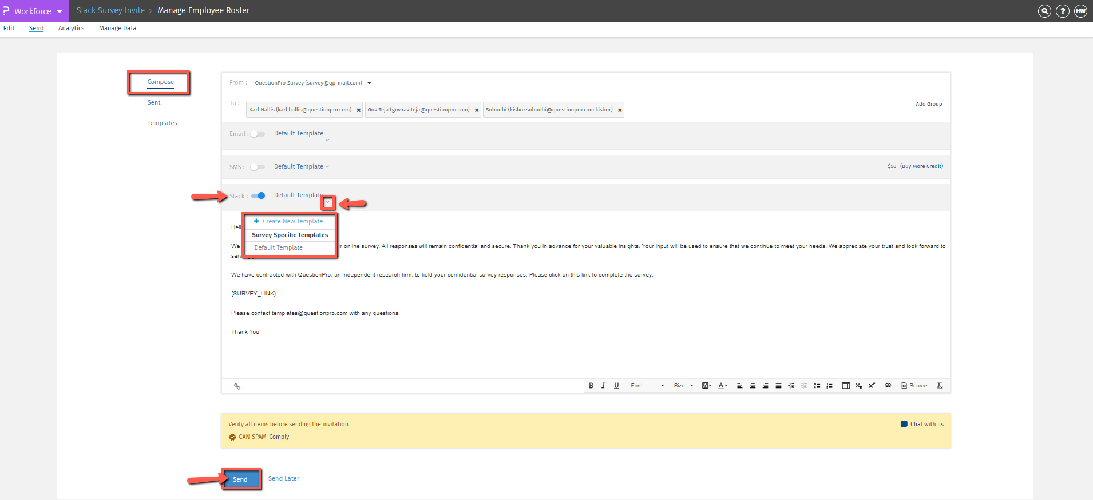Click the Add Group link
The image size is (1093, 500).
click(929, 104)
